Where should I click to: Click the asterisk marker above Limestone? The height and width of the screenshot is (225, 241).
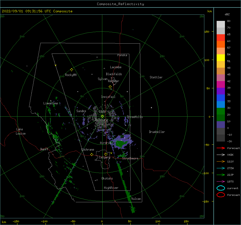[x=51, y=101]
